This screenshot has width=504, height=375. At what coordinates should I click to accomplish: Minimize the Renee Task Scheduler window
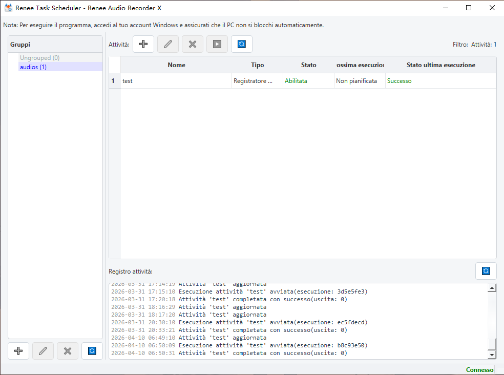tap(446, 8)
